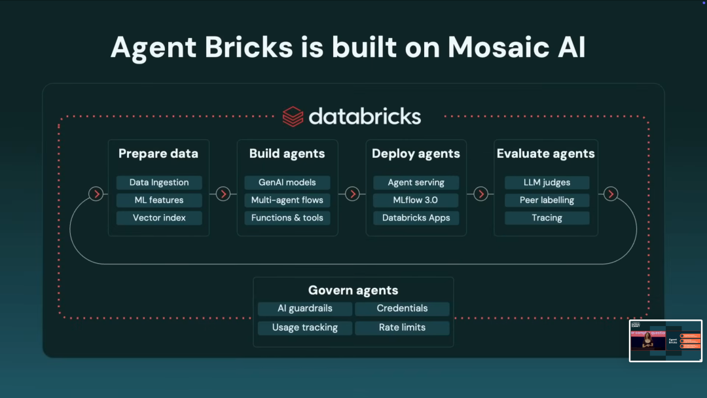Open the speaker video thumbnail

click(x=665, y=340)
